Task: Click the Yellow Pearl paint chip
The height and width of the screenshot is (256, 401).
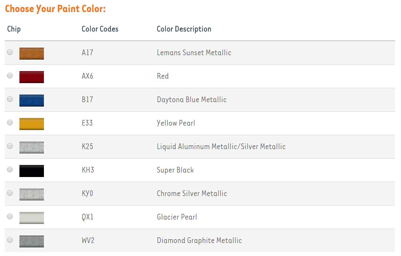Action: (32, 124)
